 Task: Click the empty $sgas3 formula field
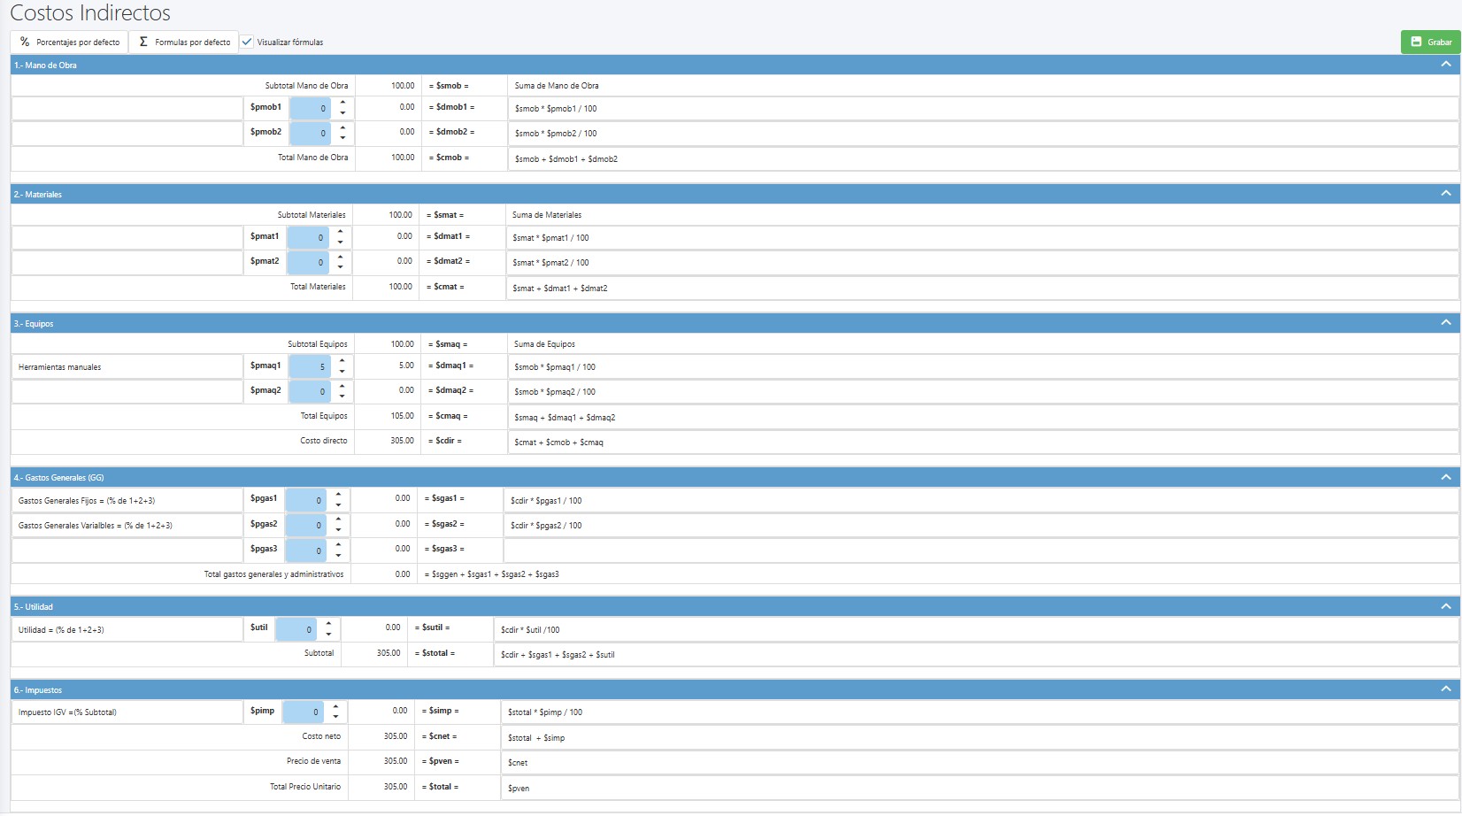980,550
